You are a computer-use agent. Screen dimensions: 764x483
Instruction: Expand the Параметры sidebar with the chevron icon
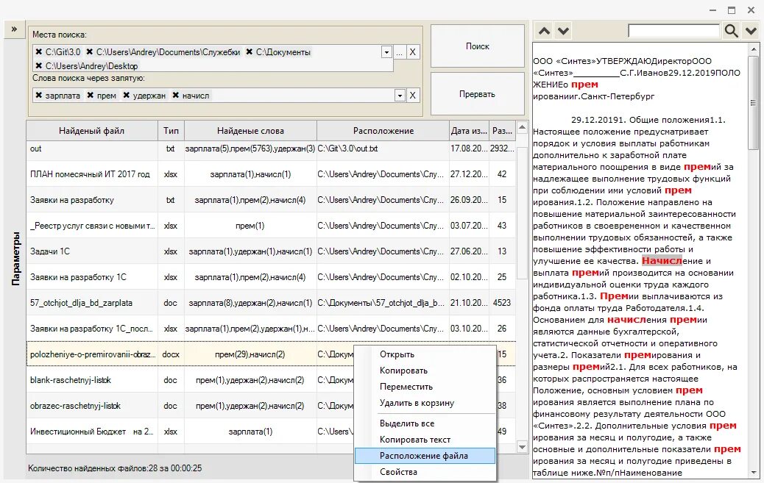coord(14,29)
